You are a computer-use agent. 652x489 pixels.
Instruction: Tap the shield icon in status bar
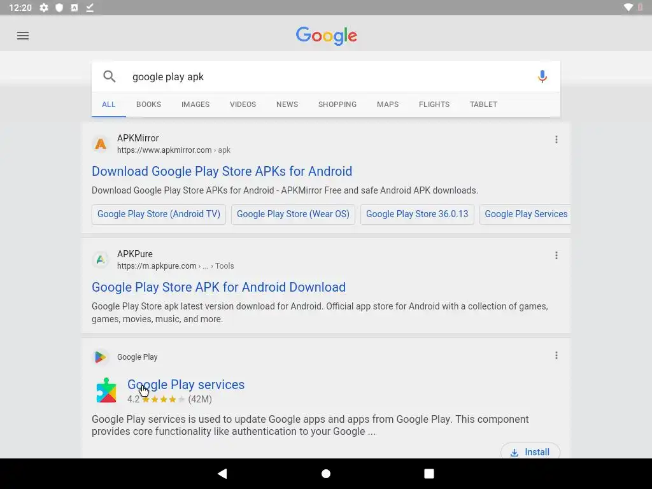(x=59, y=8)
